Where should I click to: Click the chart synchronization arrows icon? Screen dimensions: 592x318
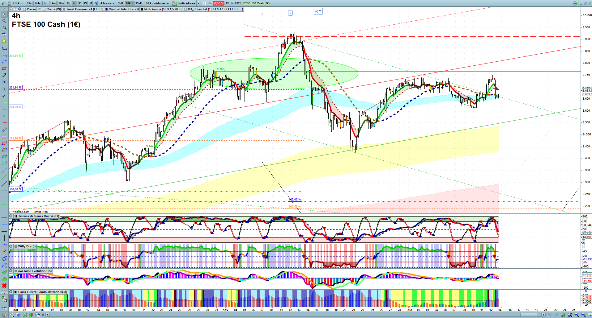[x=574, y=3]
